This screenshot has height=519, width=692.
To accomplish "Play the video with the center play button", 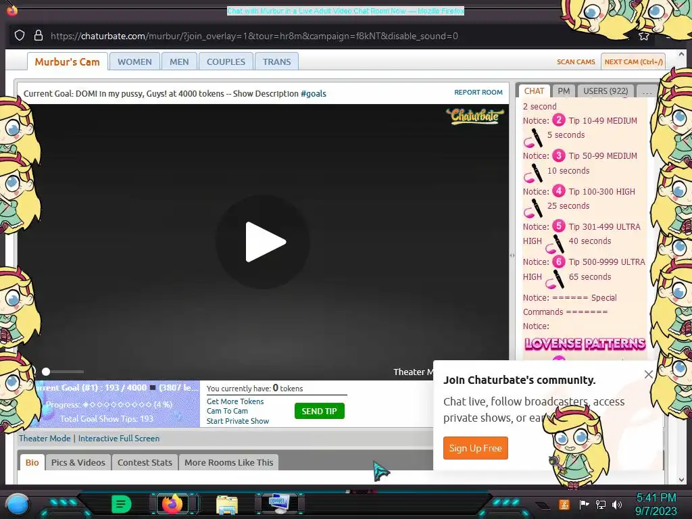I will 263,242.
